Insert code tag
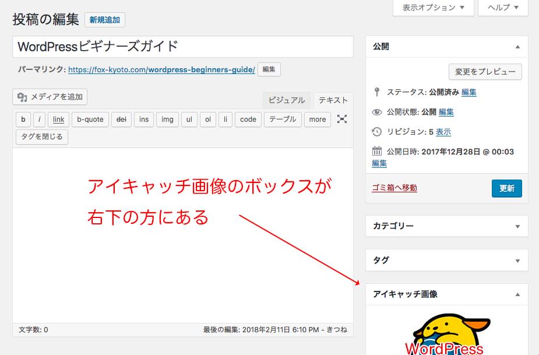 248,119
